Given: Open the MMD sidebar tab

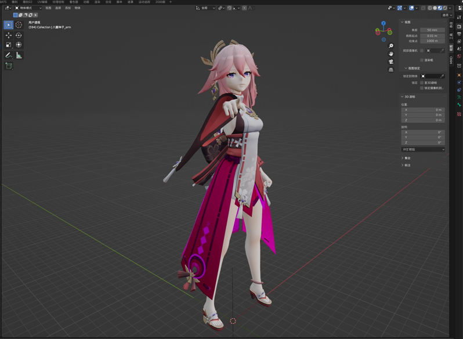Looking at the screenshot, I should (451, 60).
